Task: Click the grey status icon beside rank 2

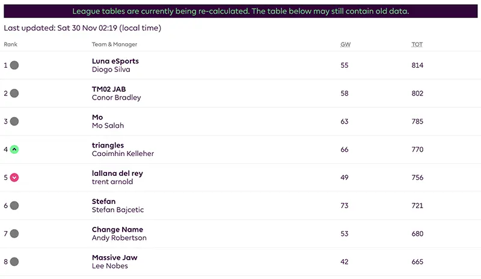Action: tap(14, 94)
